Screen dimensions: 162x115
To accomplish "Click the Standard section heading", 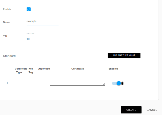I will coord(9,56).
